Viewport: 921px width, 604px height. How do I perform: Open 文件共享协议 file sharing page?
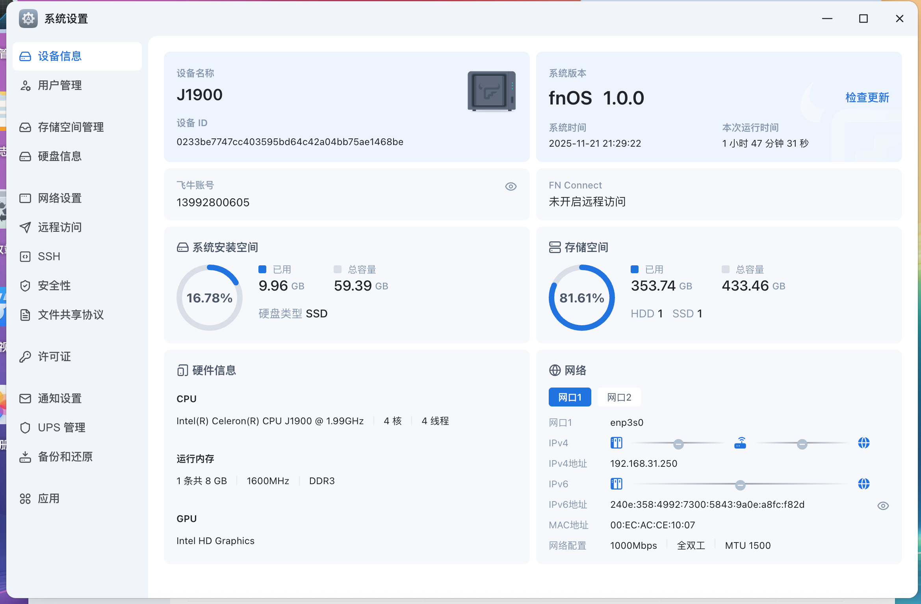70,315
